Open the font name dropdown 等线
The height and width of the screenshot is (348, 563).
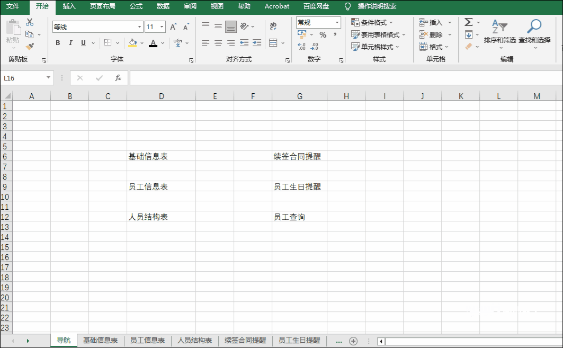(140, 27)
